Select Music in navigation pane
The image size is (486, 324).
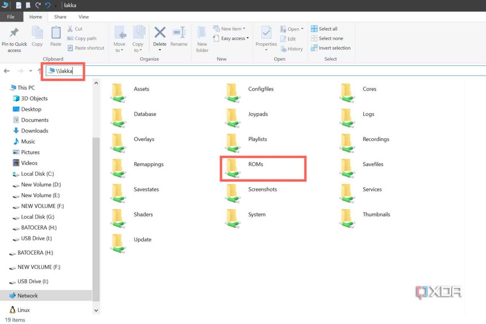[24, 141]
